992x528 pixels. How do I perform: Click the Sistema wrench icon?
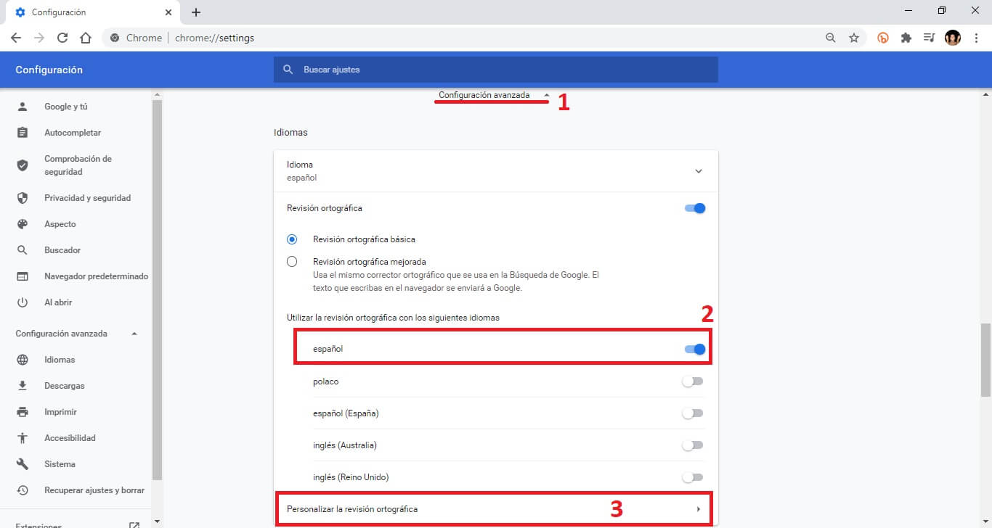23,464
